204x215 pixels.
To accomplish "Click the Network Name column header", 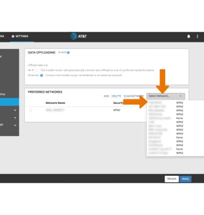I will point(55,103).
